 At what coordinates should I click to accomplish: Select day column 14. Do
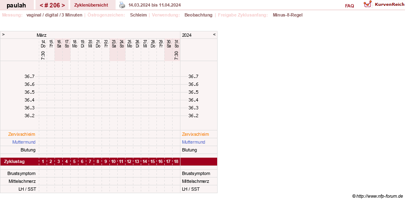pos(43,44)
